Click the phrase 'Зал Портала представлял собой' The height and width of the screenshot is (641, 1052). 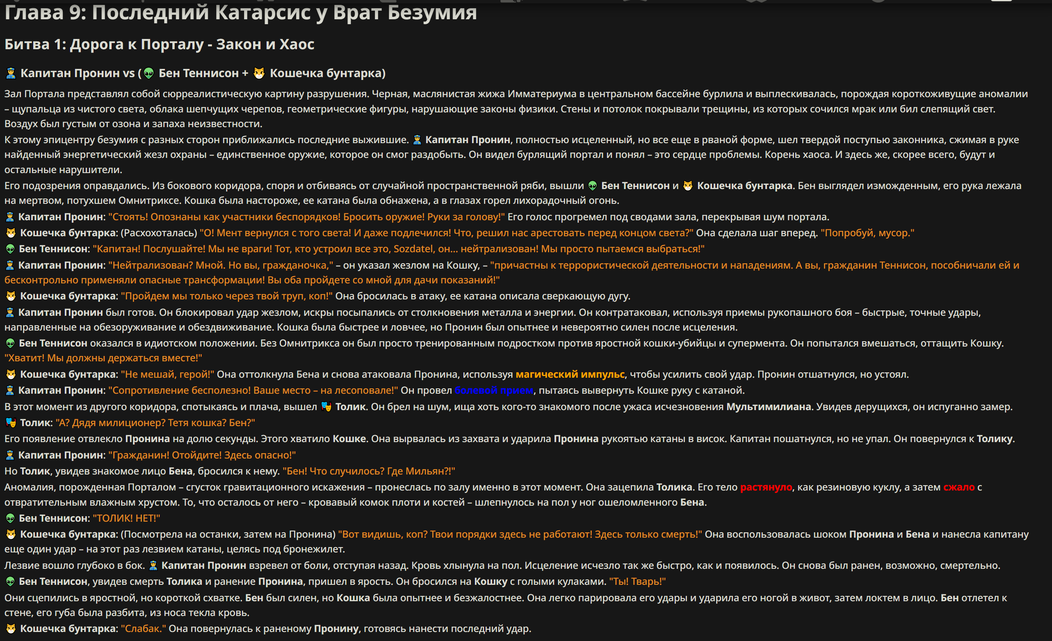click(x=82, y=94)
